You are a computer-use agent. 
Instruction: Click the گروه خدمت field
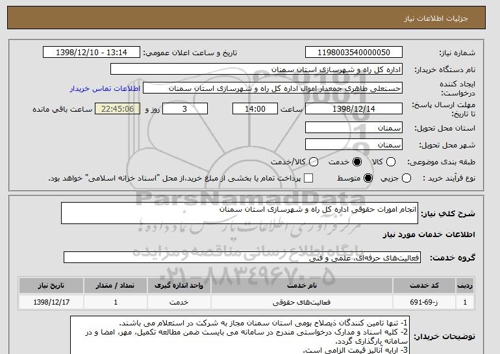tap(242, 257)
